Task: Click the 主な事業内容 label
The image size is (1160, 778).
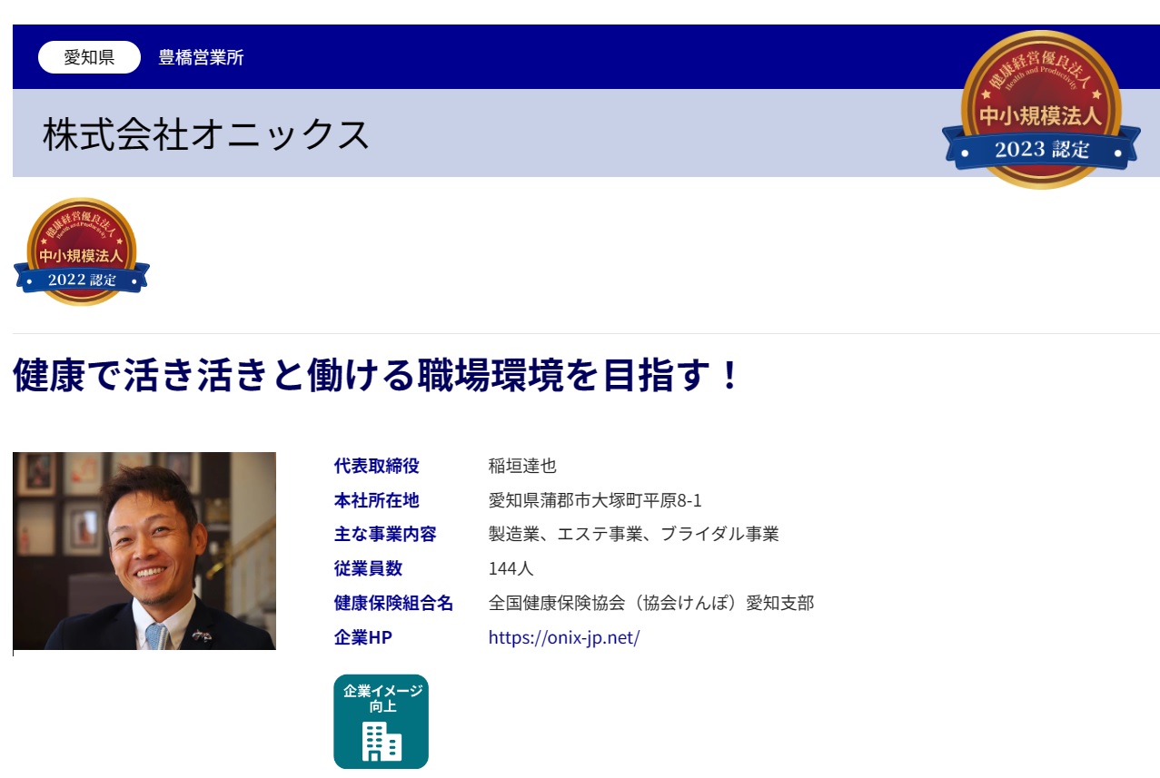Action: click(385, 535)
